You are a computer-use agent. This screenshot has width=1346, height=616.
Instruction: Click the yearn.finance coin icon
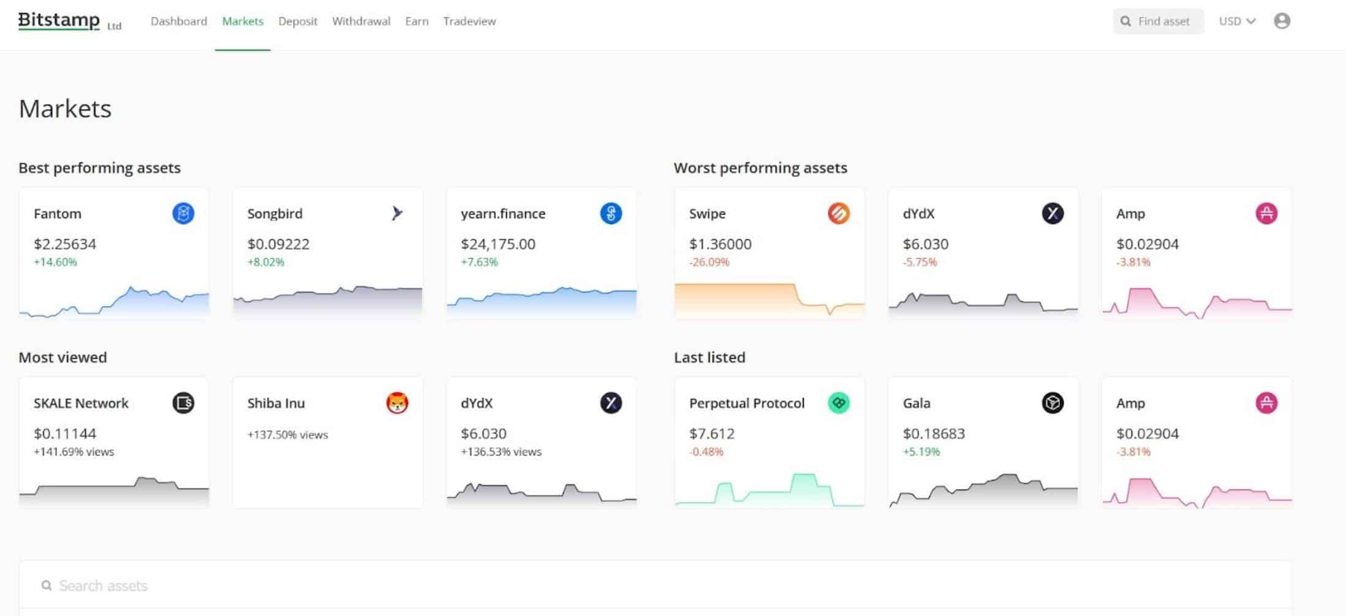611,213
